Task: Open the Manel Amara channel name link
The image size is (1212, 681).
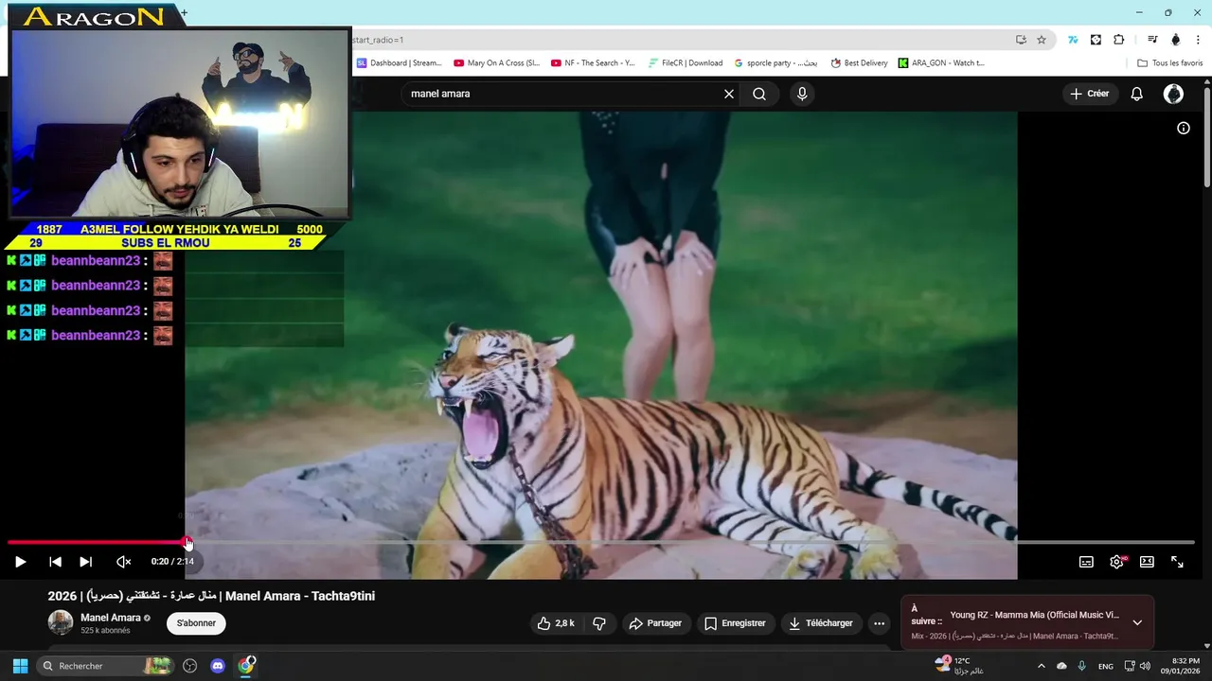Action: click(111, 618)
